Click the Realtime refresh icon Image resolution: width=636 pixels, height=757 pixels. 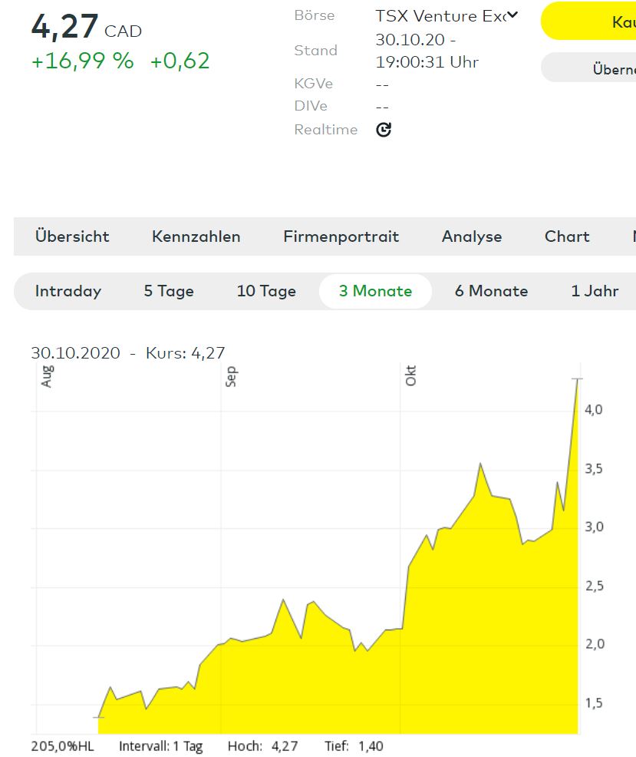[384, 130]
